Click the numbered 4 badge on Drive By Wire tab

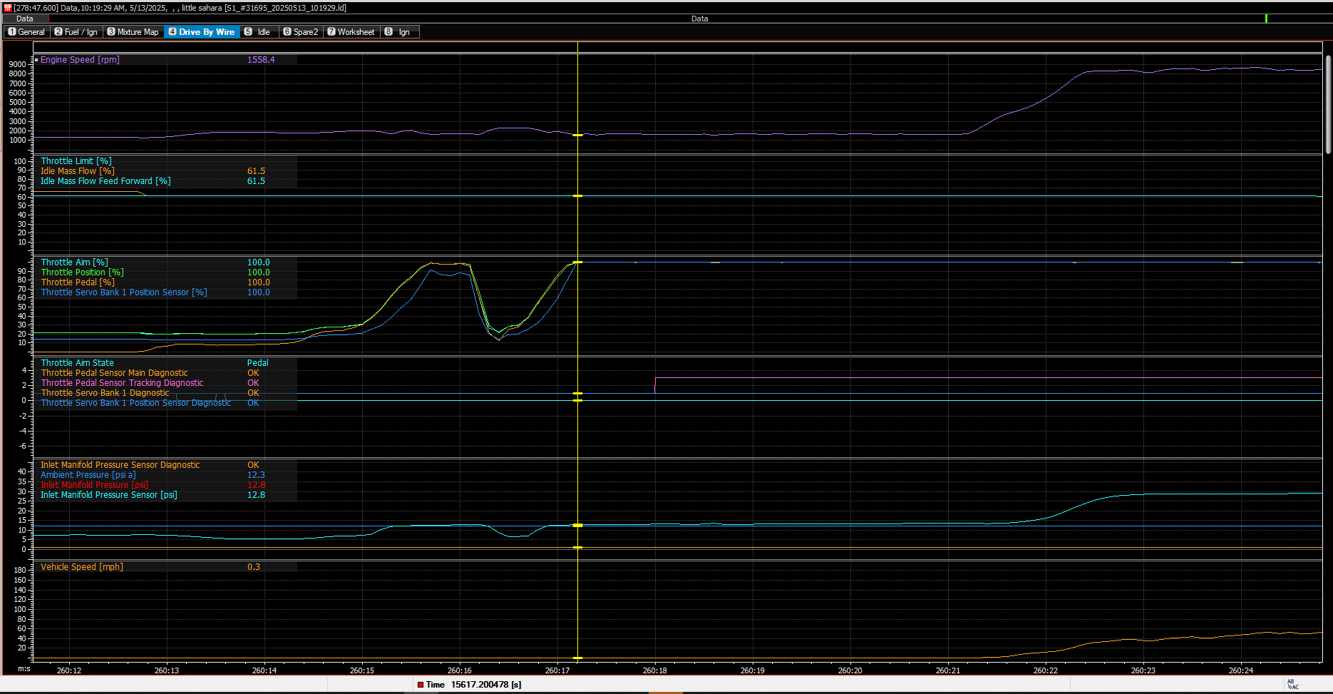pyautogui.click(x=172, y=31)
